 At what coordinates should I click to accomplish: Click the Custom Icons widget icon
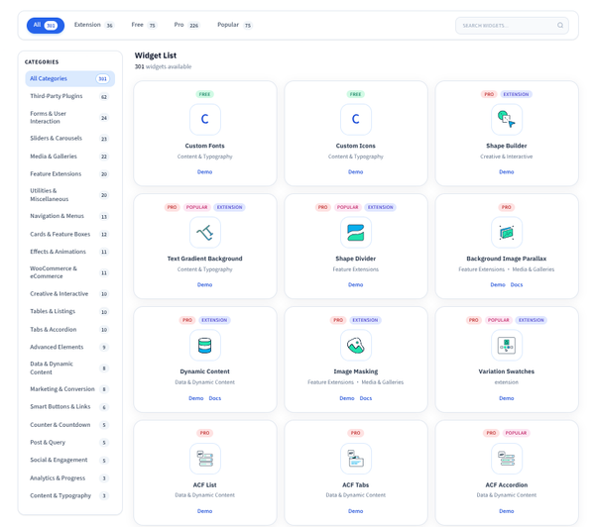coord(356,120)
